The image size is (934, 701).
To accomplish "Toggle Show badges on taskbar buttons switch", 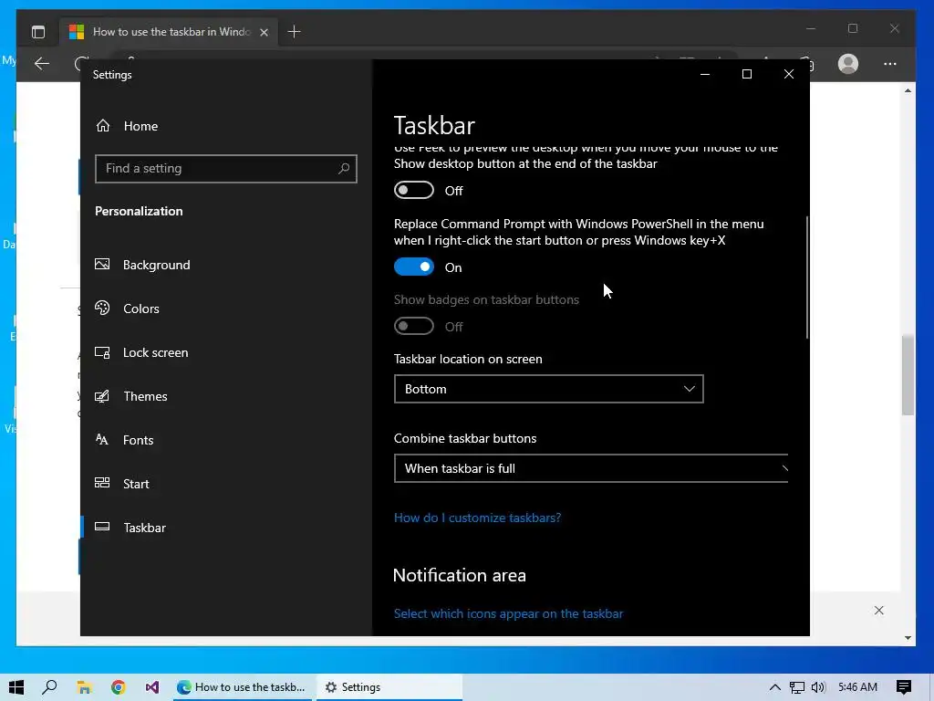I will (x=414, y=326).
